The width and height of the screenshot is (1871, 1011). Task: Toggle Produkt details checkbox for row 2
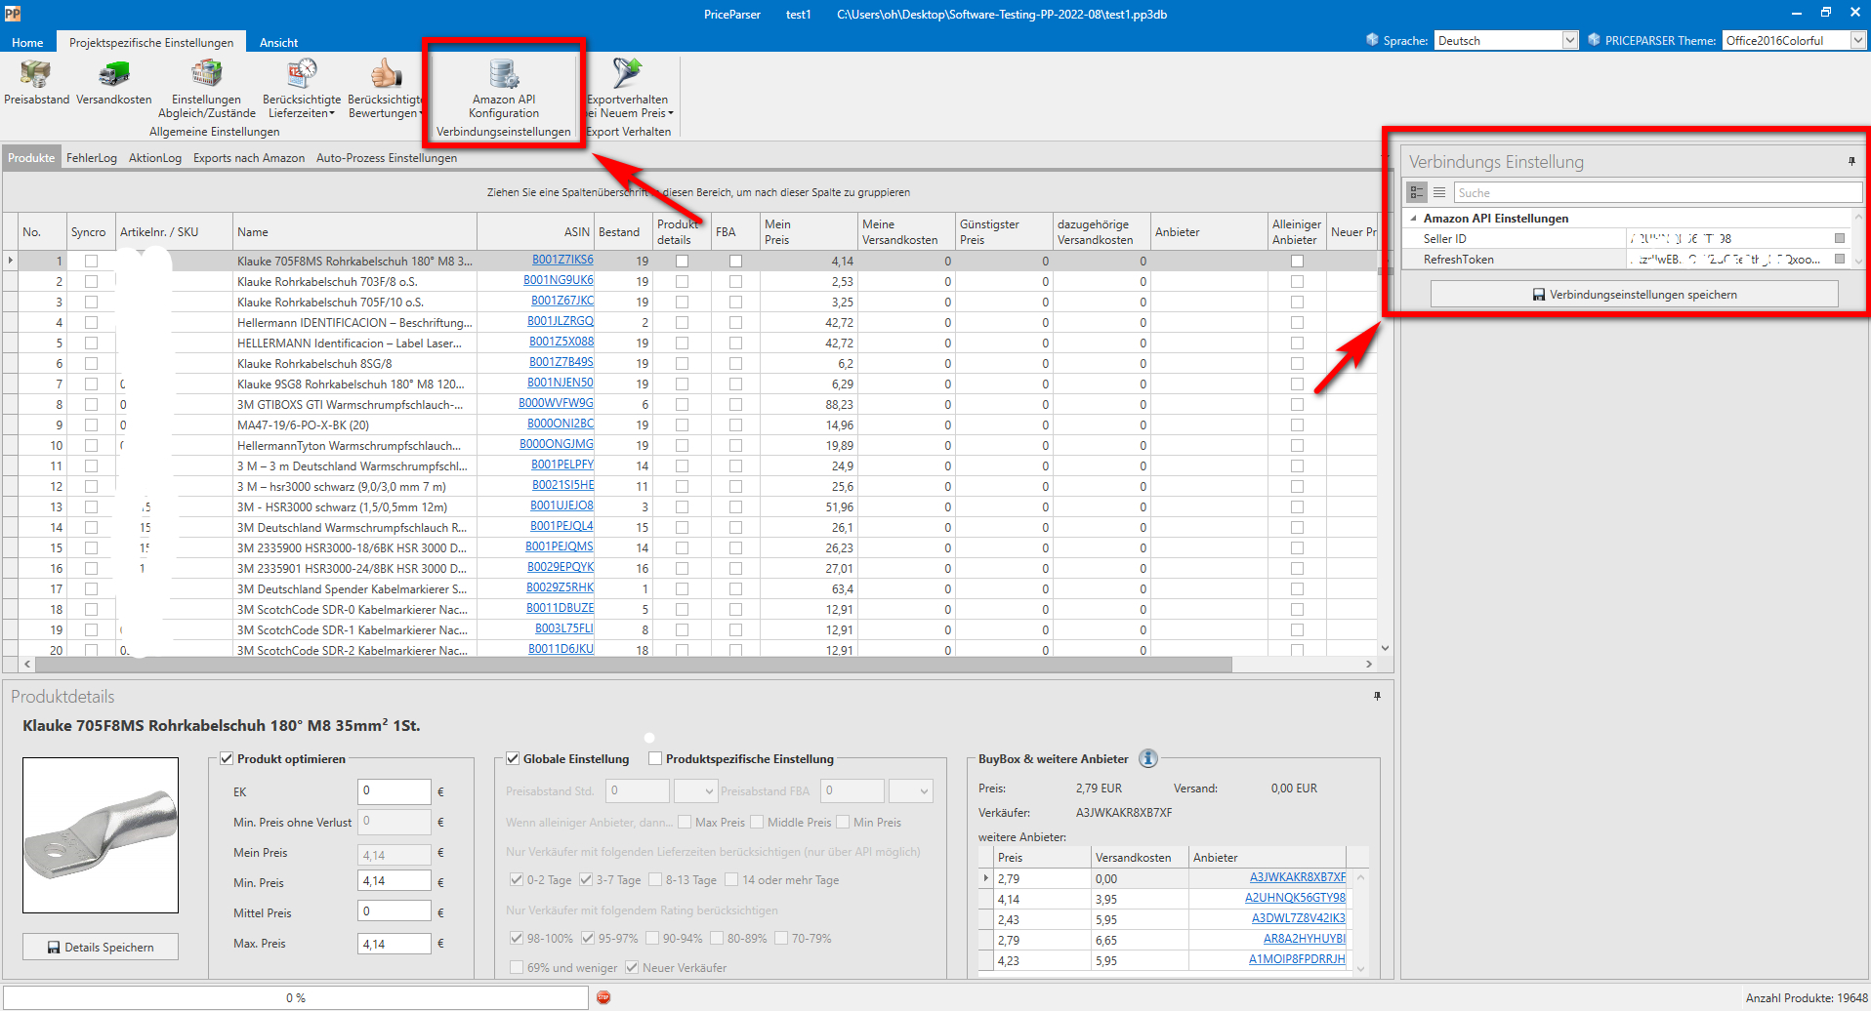[682, 281]
